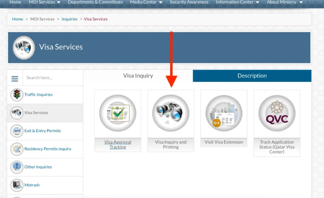324x198 pixels.
Task: Click Home link in breadcrumb
Action: click(x=17, y=19)
